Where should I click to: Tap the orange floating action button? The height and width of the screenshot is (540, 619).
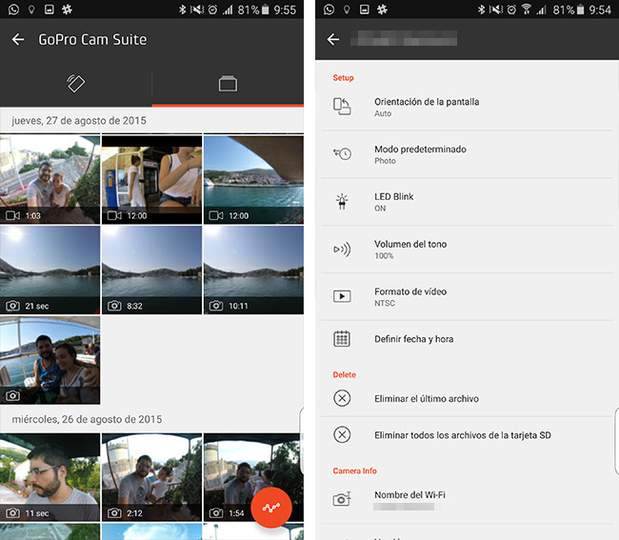pos(271,508)
